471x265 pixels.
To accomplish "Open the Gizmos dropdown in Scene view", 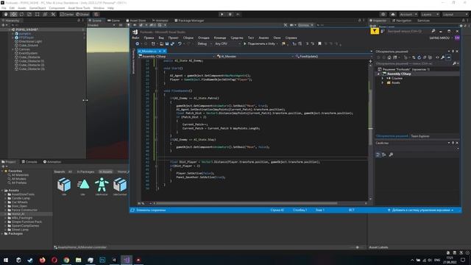I will [x=305, y=25].
